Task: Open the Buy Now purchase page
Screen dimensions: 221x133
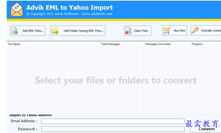Action: pos(175,30)
